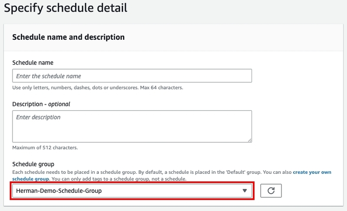This screenshot has height=211, width=347.
Task: Click the italic 'optional' word
Action: pyautogui.click(x=59, y=104)
